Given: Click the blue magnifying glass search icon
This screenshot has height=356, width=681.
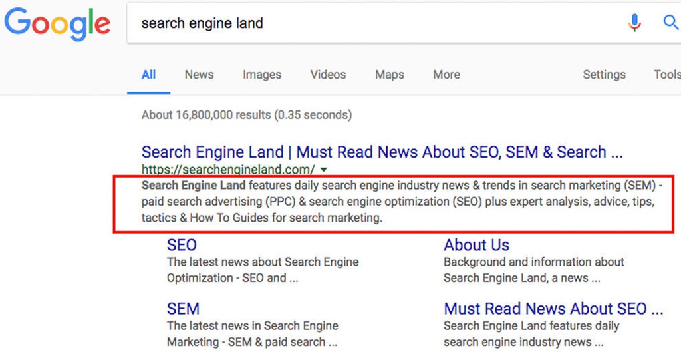Looking at the screenshot, I should [x=672, y=22].
